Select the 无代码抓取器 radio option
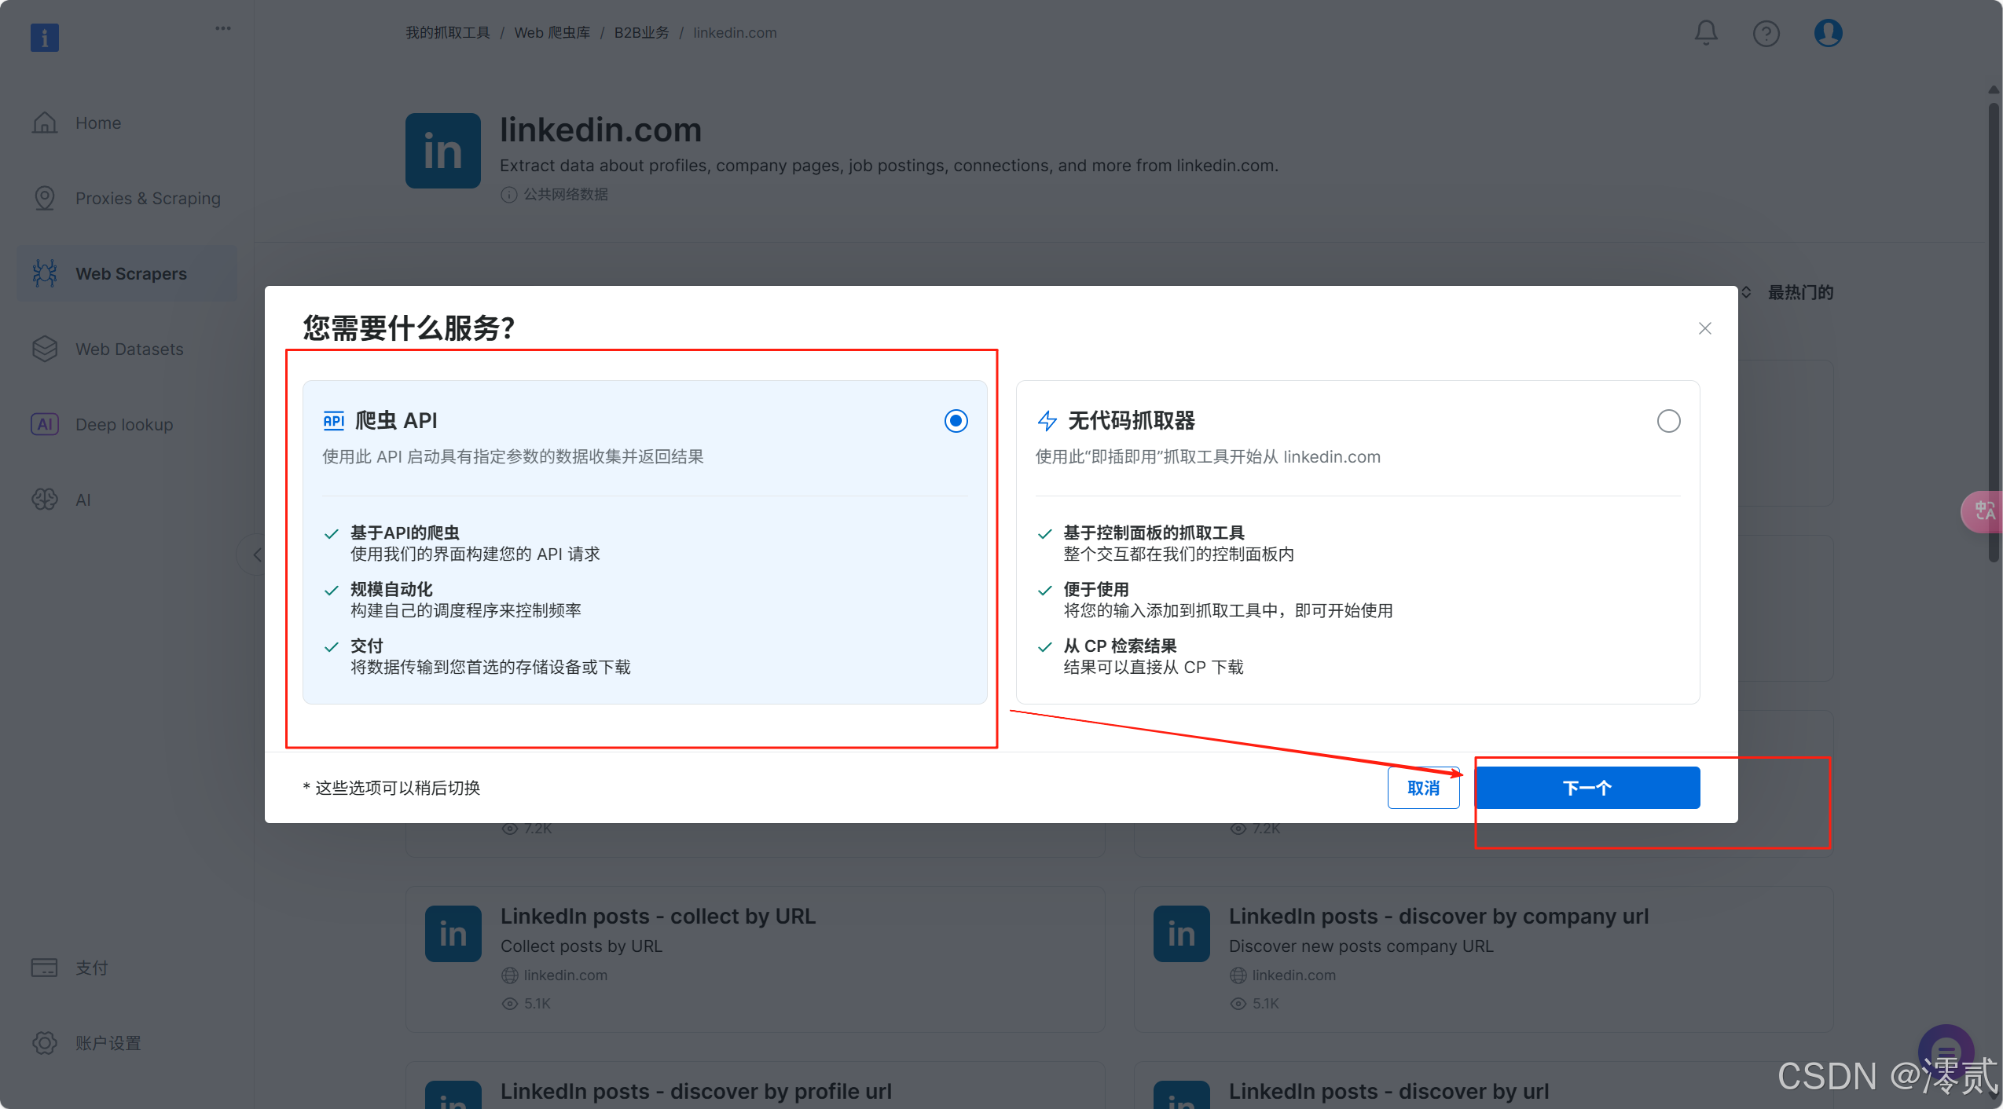The image size is (2003, 1109). coord(1667,421)
